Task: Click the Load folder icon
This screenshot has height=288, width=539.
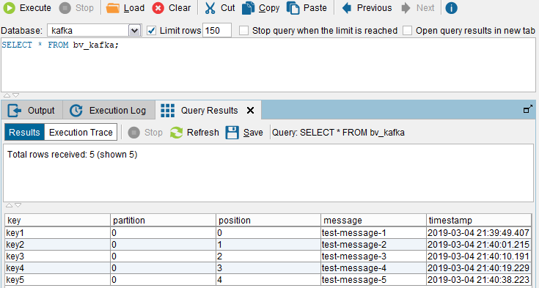Action: [x=113, y=8]
